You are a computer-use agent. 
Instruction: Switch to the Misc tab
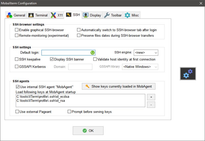coord(132,15)
